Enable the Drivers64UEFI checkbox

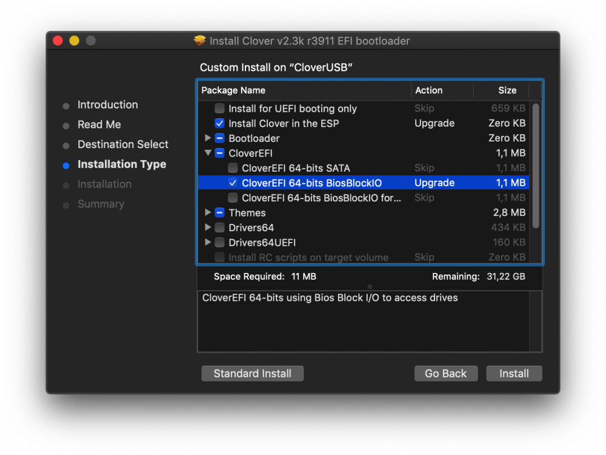[219, 243]
